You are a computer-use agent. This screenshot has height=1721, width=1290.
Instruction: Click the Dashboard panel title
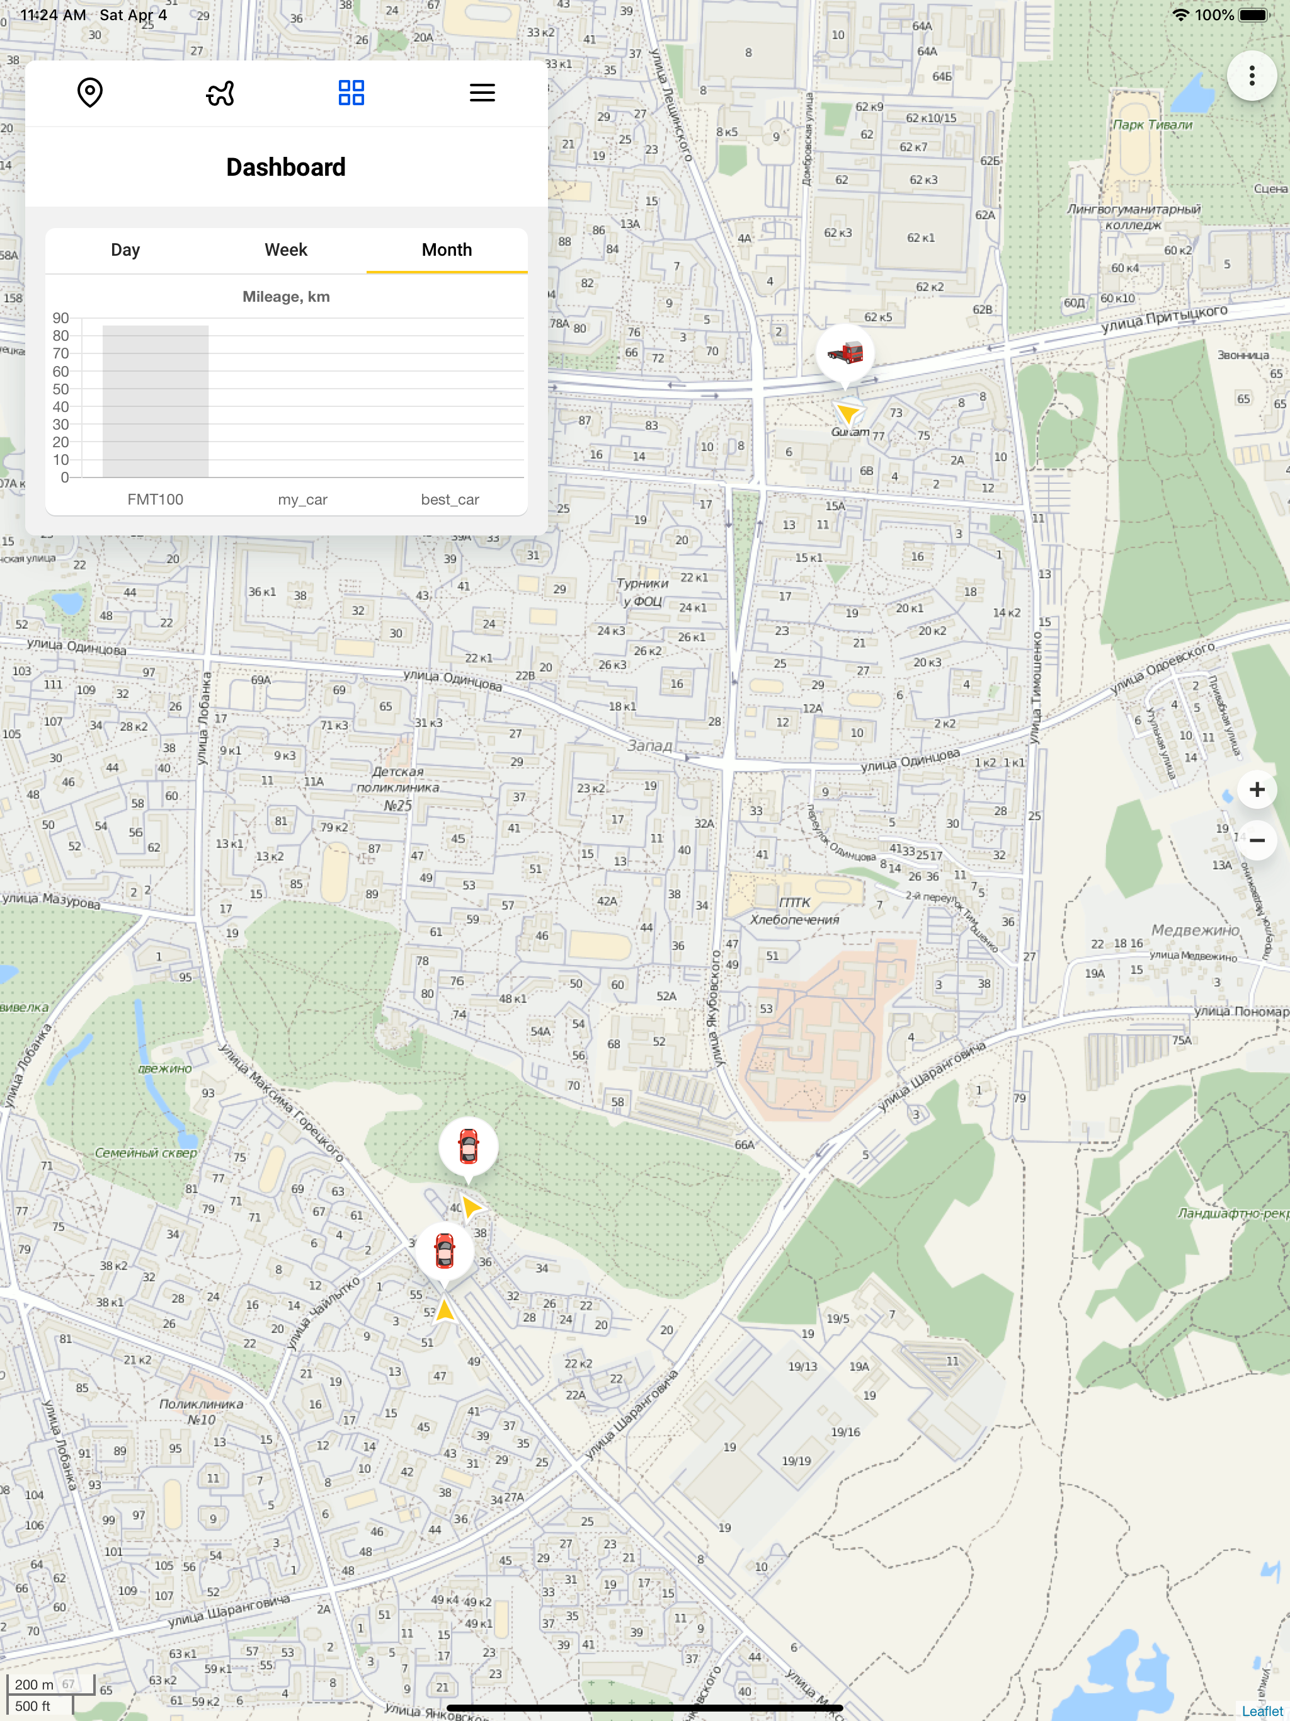(x=285, y=168)
